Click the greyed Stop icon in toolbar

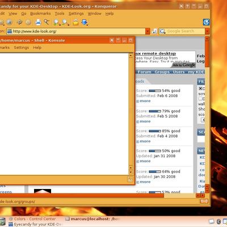[x=28, y=22]
